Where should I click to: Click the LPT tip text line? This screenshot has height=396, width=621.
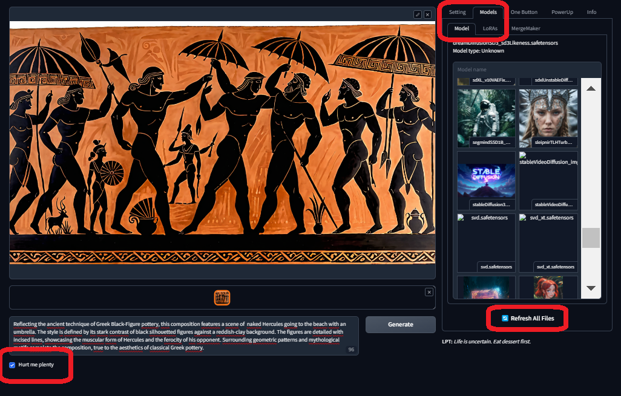487,342
